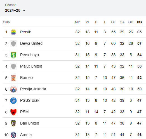Open the PSBS Biak team name
The height and width of the screenshot is (139, 146).
point(30,100)
